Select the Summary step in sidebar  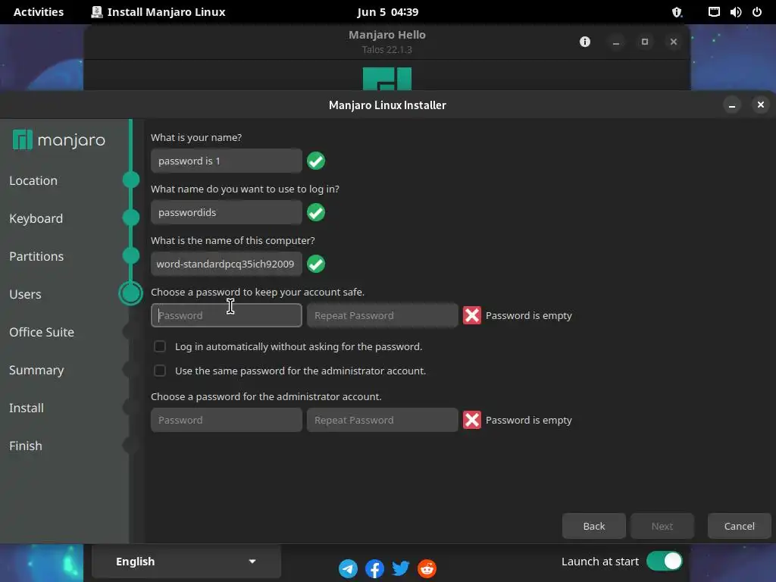pos(36,370)
